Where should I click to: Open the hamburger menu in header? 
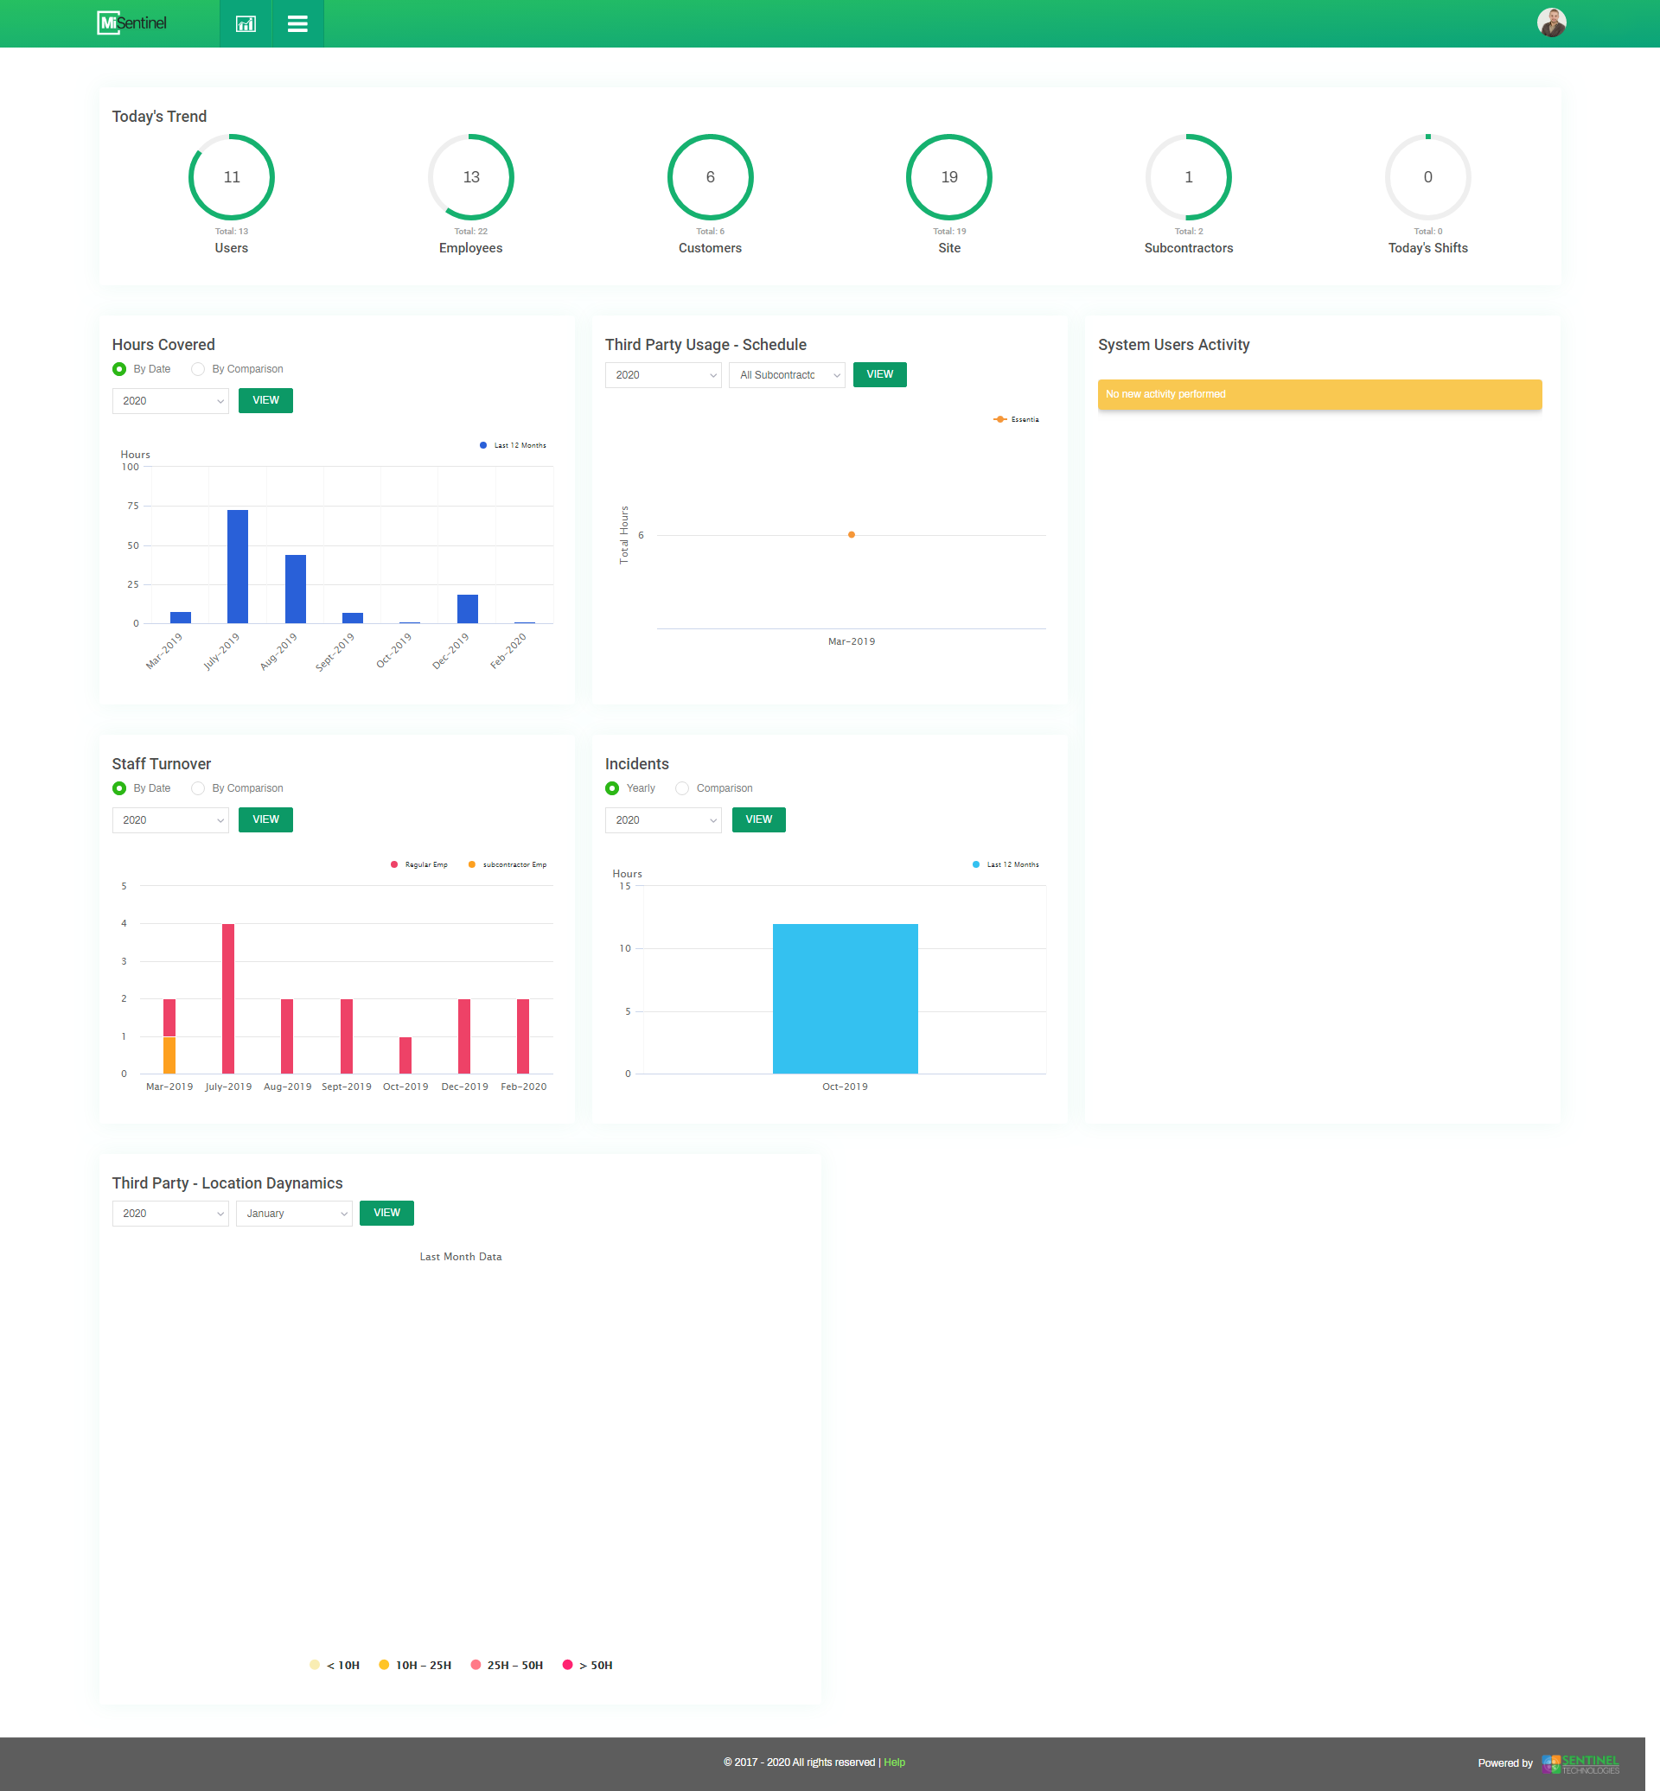coord(297,23)
